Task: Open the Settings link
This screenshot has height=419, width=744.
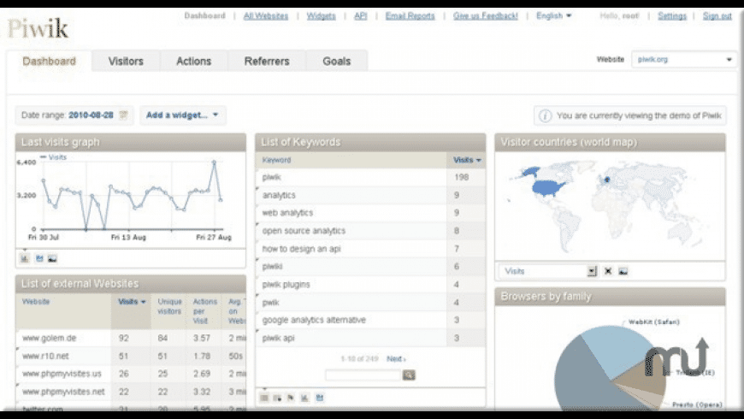Action: tap(672, 15)
